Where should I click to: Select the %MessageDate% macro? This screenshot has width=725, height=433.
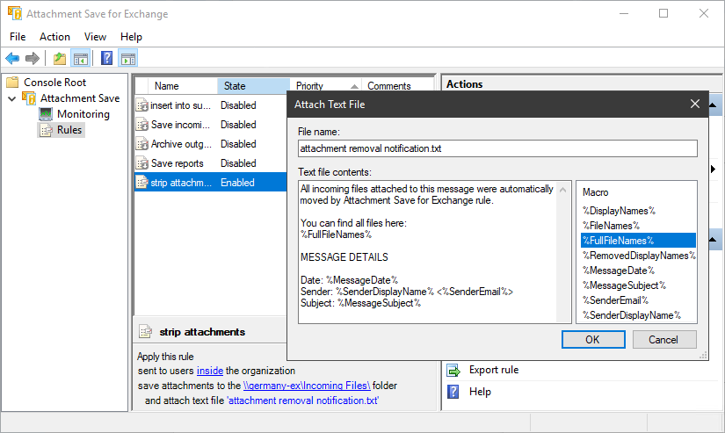[618, 271]
